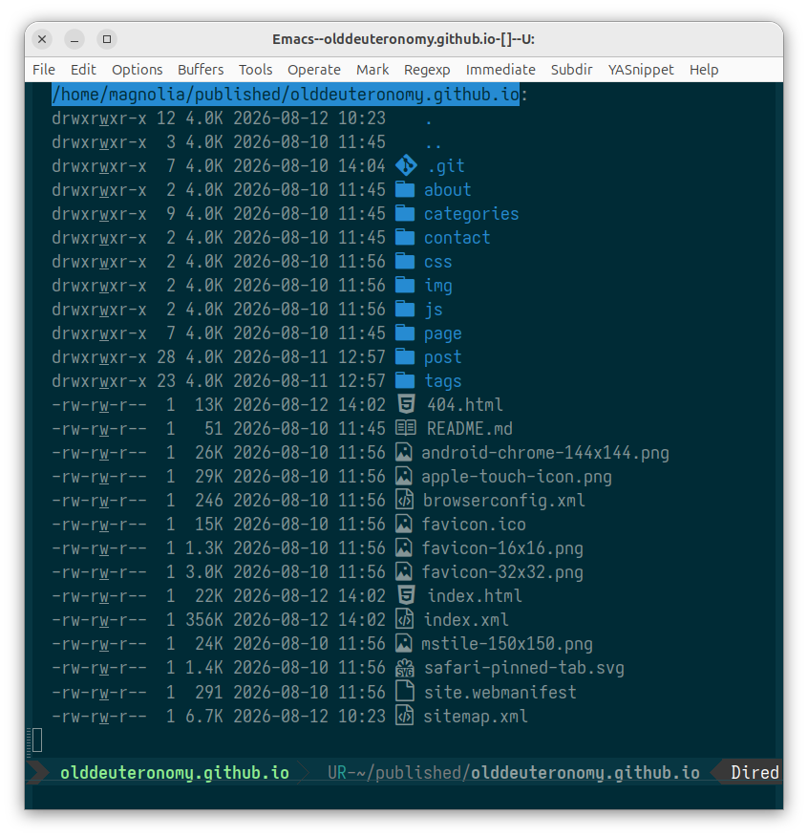This screenshot has width=808, height=837.
Task: Select the sitemap.xml file name
Action: click(476, 716)
